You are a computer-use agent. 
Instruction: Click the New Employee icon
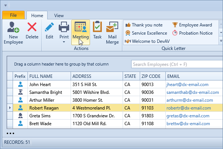point(13,27)
